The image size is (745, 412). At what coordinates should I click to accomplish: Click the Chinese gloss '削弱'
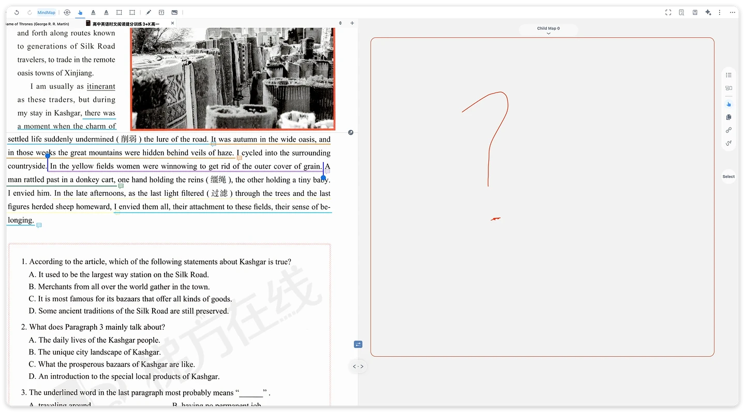129,139
